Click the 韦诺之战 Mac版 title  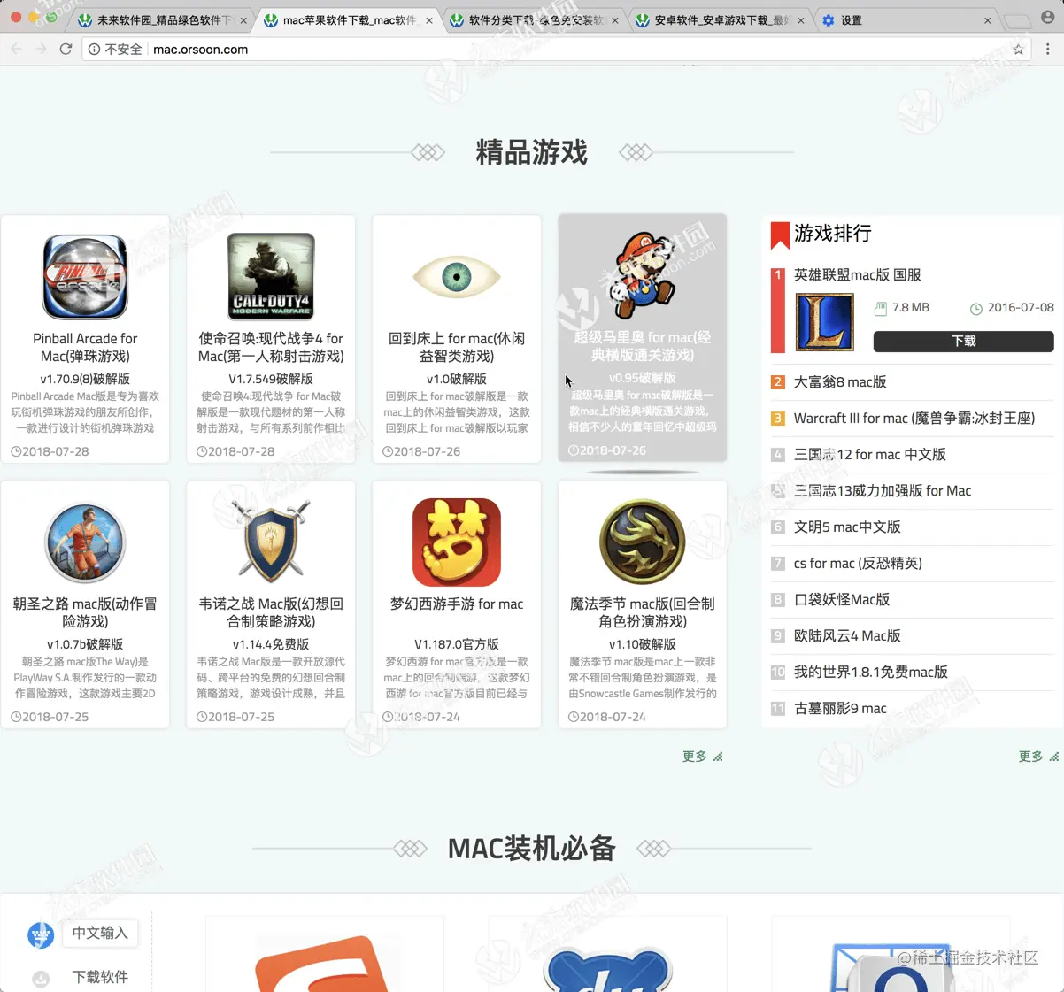pos(271,613)
